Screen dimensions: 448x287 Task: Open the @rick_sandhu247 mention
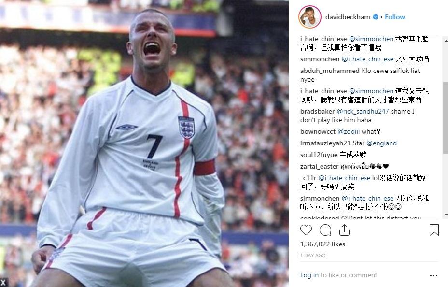coord(363,112)
